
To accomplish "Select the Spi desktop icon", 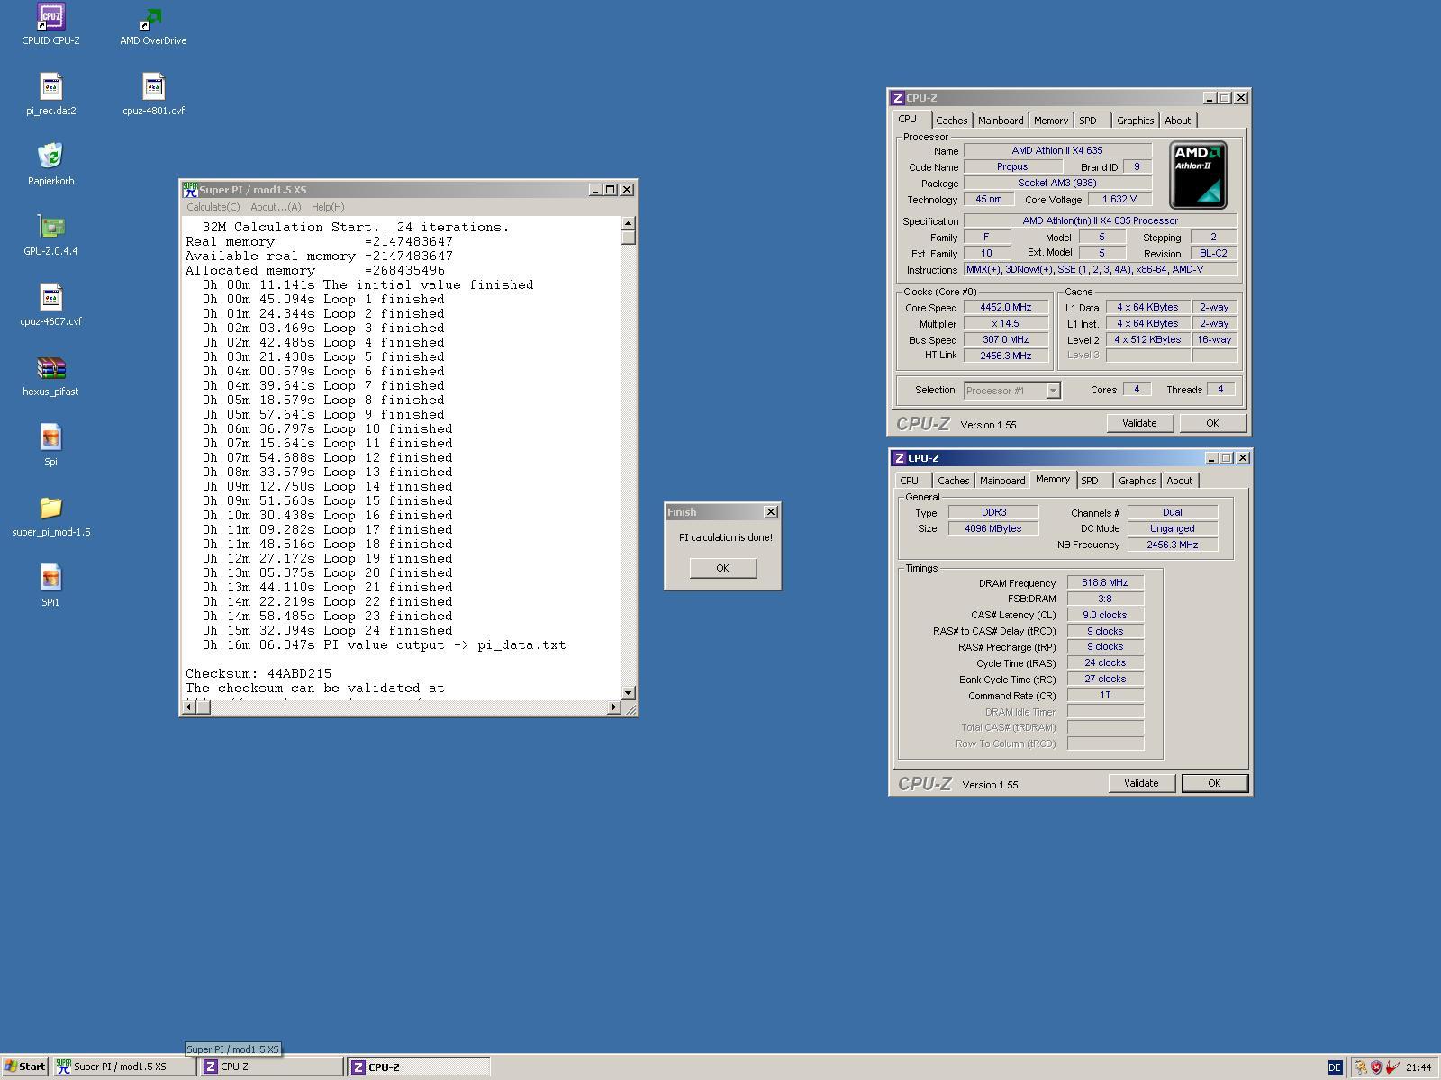I will coord(50,445).
